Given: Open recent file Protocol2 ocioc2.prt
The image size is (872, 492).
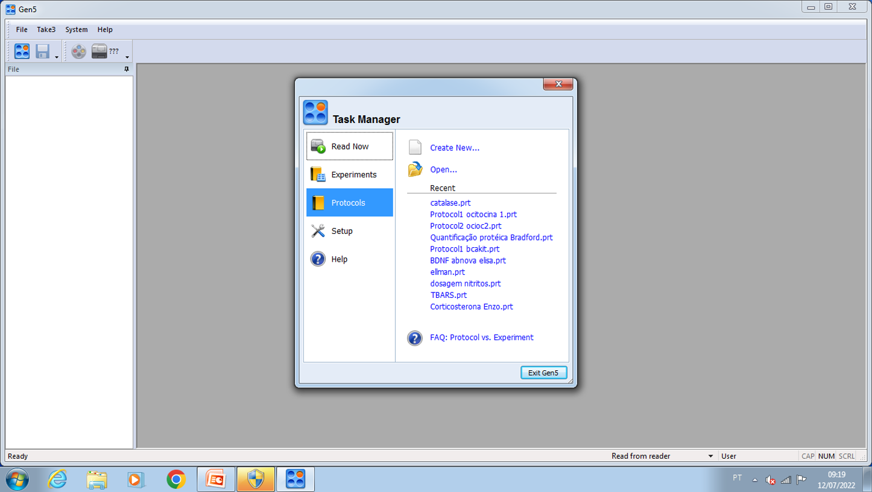Looking at the screenshot, I should tap(466, 226).
